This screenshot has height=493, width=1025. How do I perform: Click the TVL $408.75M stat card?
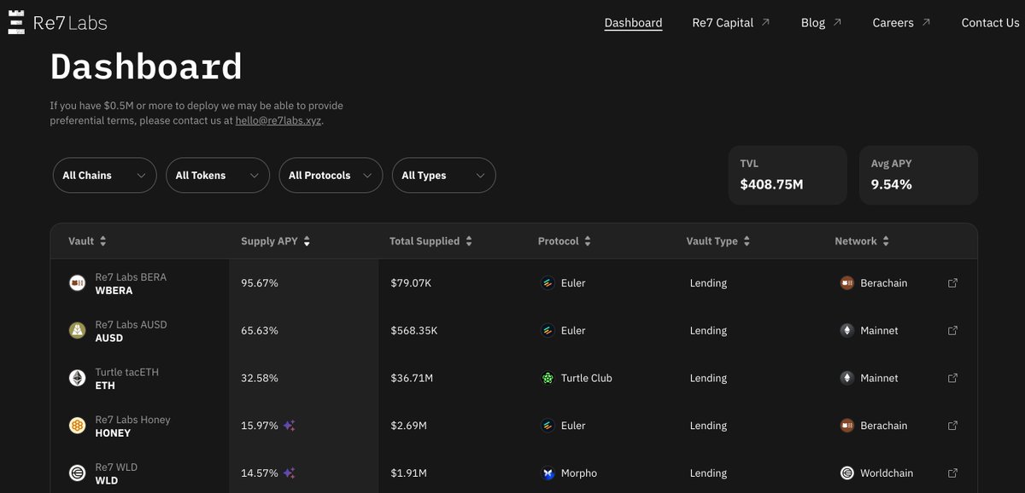click(x=788, y=176)
